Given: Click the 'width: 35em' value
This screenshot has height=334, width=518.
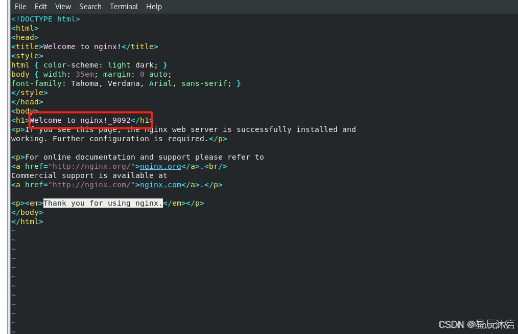Looking at the screenshot, I should (x=68, y=74).
